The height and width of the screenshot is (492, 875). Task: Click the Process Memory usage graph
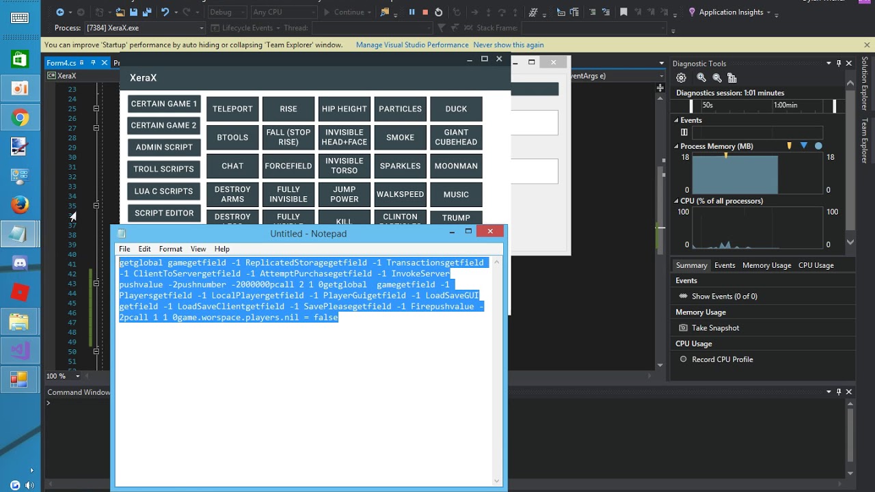758,174
